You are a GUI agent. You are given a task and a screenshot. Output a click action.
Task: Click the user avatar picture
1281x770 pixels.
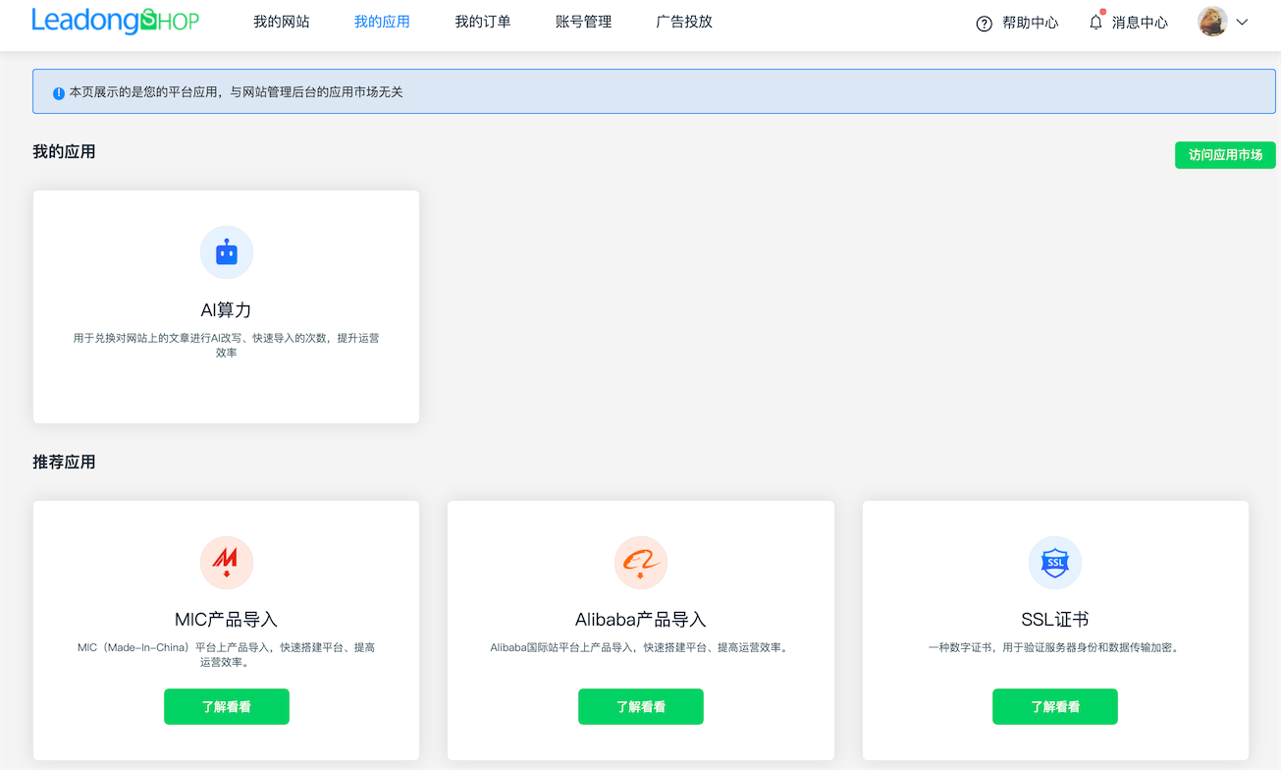coord(1212,22)
